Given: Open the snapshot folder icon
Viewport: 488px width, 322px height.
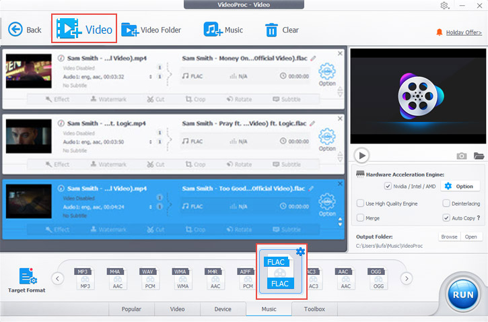Looking at the screenshot, I should tap(479, 156).
